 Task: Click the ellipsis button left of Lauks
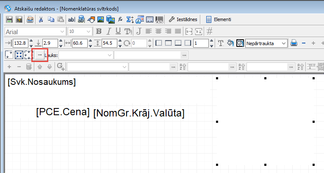tap(40, 55)
